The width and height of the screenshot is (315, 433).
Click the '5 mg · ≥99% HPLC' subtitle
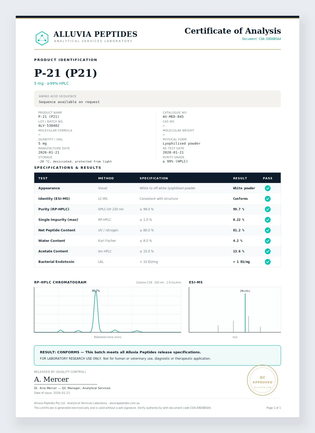pyautogui.click(x=51, y=83)
